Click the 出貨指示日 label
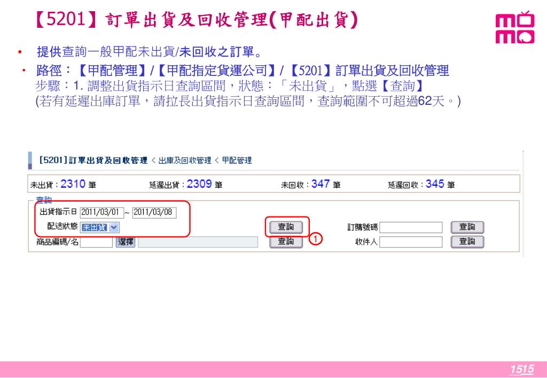The width and height of the screenshot is (547, 378). 58,212
